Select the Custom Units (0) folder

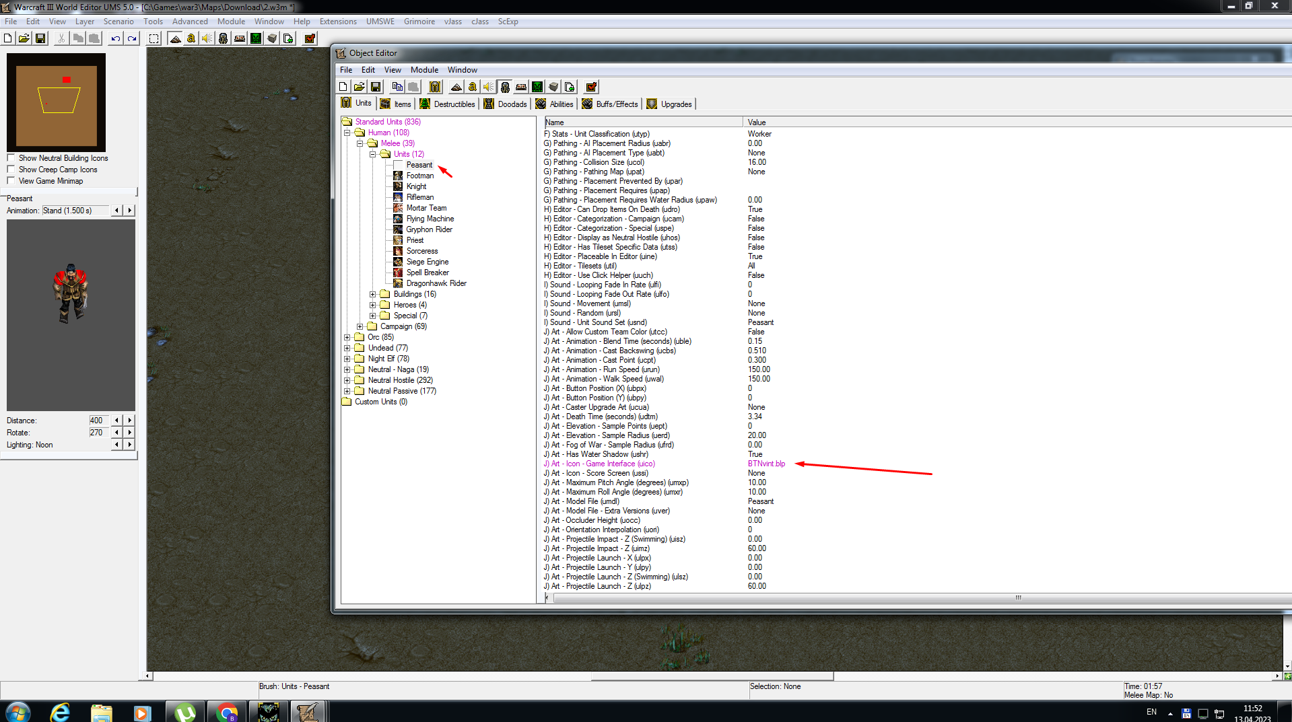tap(381, 402)
